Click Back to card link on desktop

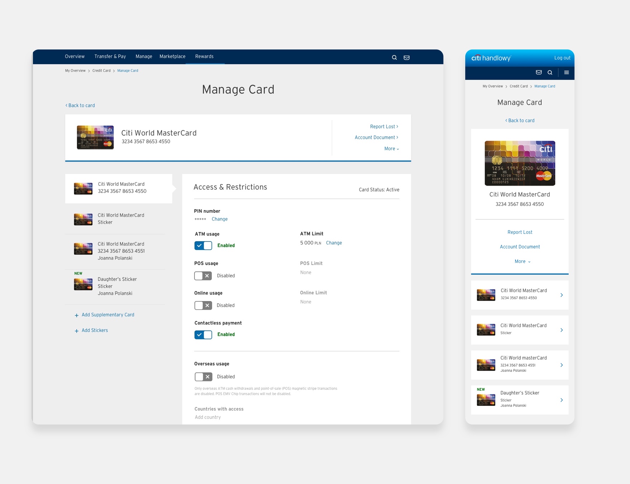[x=80, y=105]
